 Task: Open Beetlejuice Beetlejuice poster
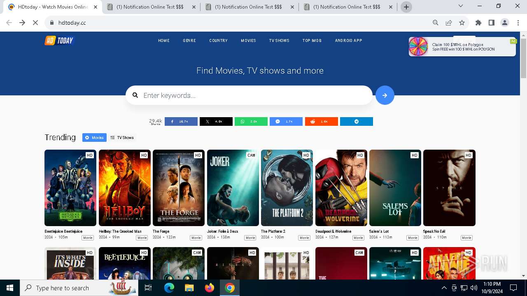(70, 188)
